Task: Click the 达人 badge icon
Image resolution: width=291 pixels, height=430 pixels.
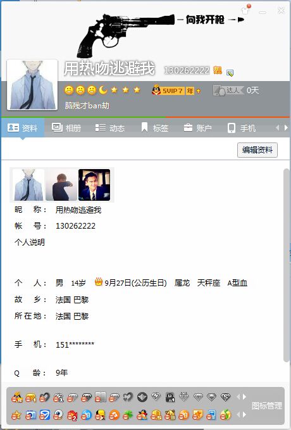Action: click(228, 90)
